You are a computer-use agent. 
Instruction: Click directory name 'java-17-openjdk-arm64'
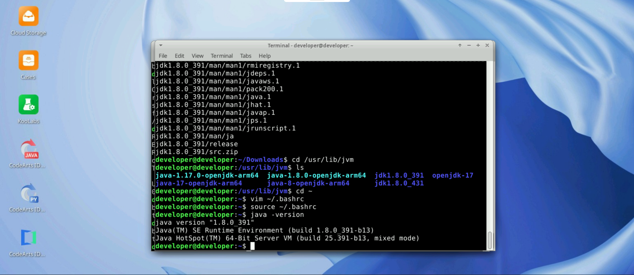pos(199,183)
